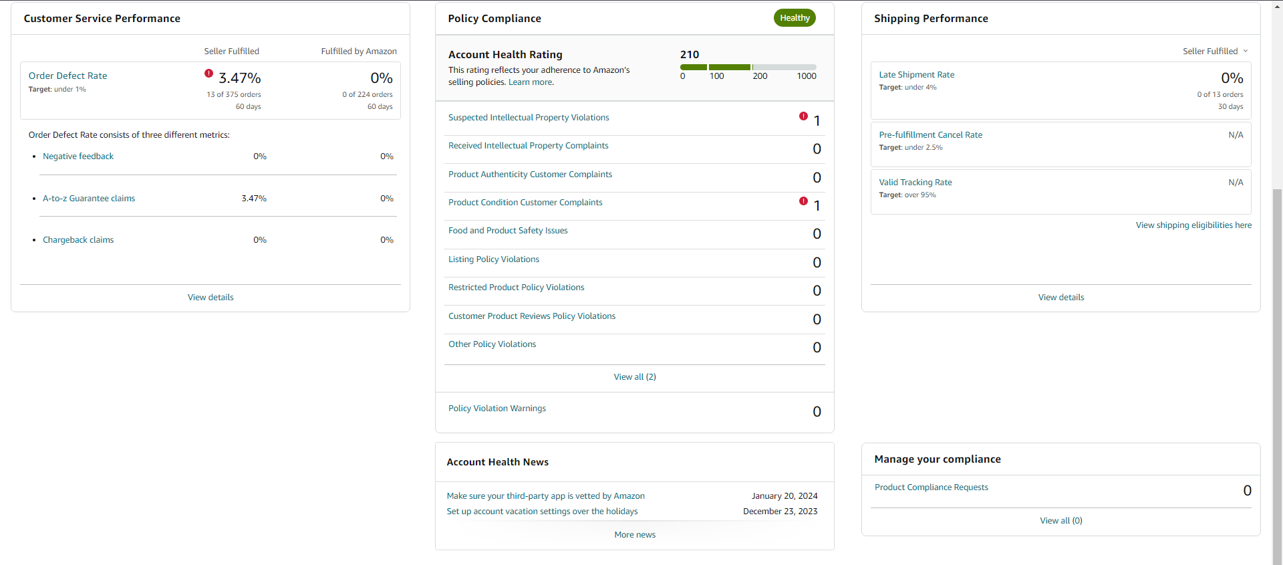Image resolution: width=1283 pixels, height=565 pixels.
Task: Open Other Policy Violations
Action: [x=492, y=344]
